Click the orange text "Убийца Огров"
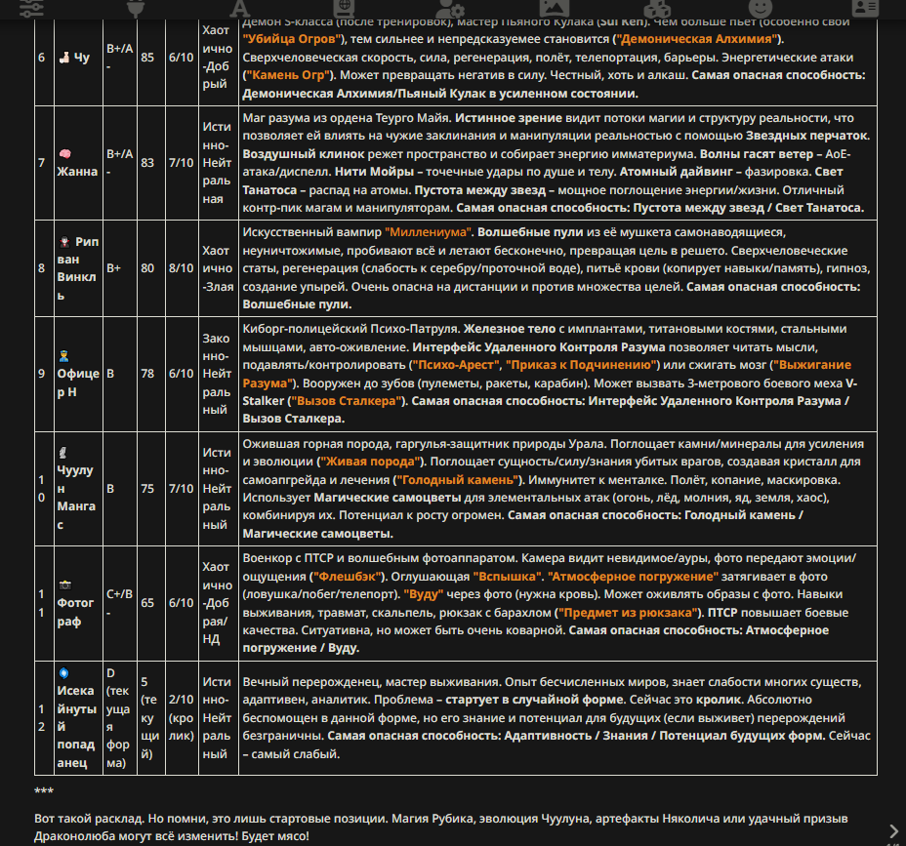This screenshot has width=906, height=846. pyautogui.click(x=292, y=39)
